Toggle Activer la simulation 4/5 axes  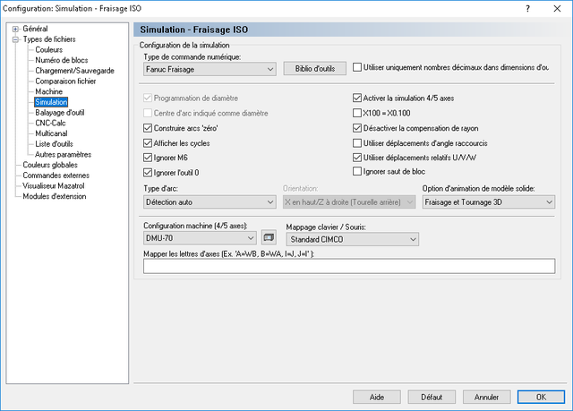(x=357, y=98)
